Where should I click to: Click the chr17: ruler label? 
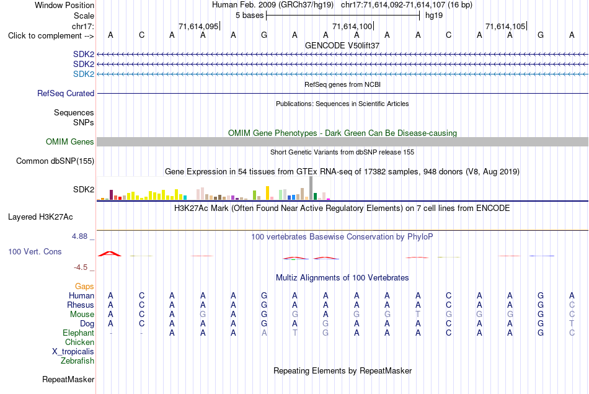point(82,26)
